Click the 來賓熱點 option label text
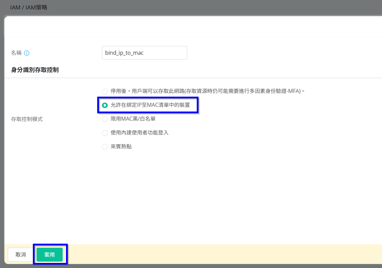382x268 pixels. tap(121, 147)
